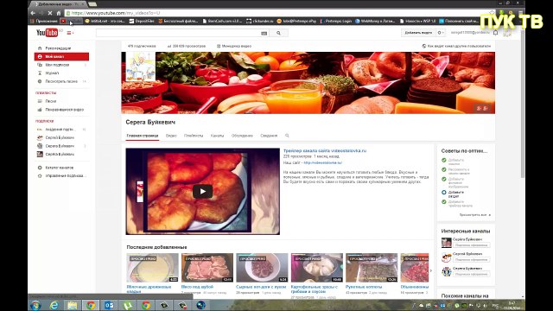Open Менеджер видео link
Image resolution: width=553 pixels, height=311 pixels.
tap(234, 46)
